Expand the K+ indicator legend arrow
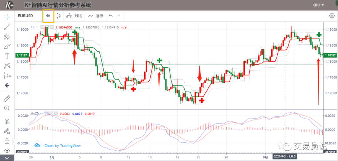 (x=37, y=27)
